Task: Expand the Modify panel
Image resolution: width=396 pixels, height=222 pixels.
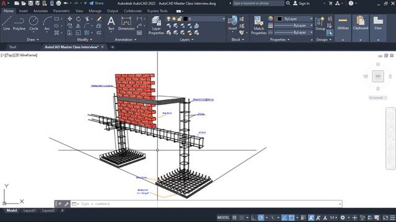Action: [85, 39]
